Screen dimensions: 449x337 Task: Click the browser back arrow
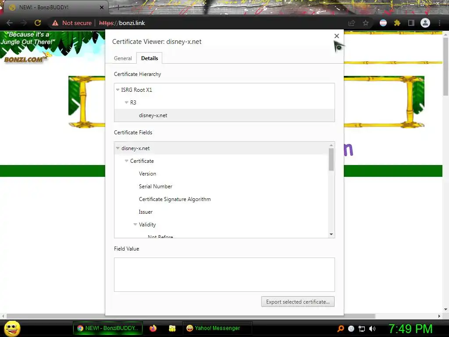point(10,23)
